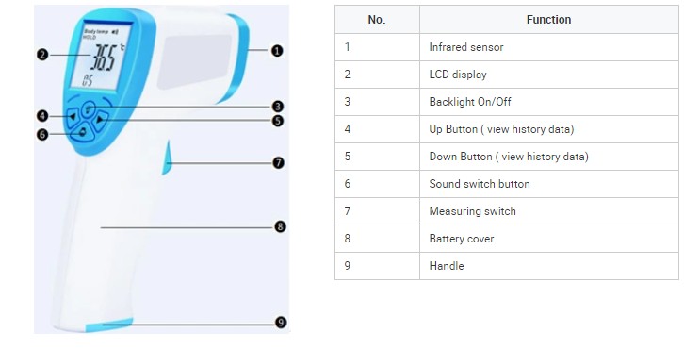Click the 36.5 reading on LCD screen

point(104,57)
